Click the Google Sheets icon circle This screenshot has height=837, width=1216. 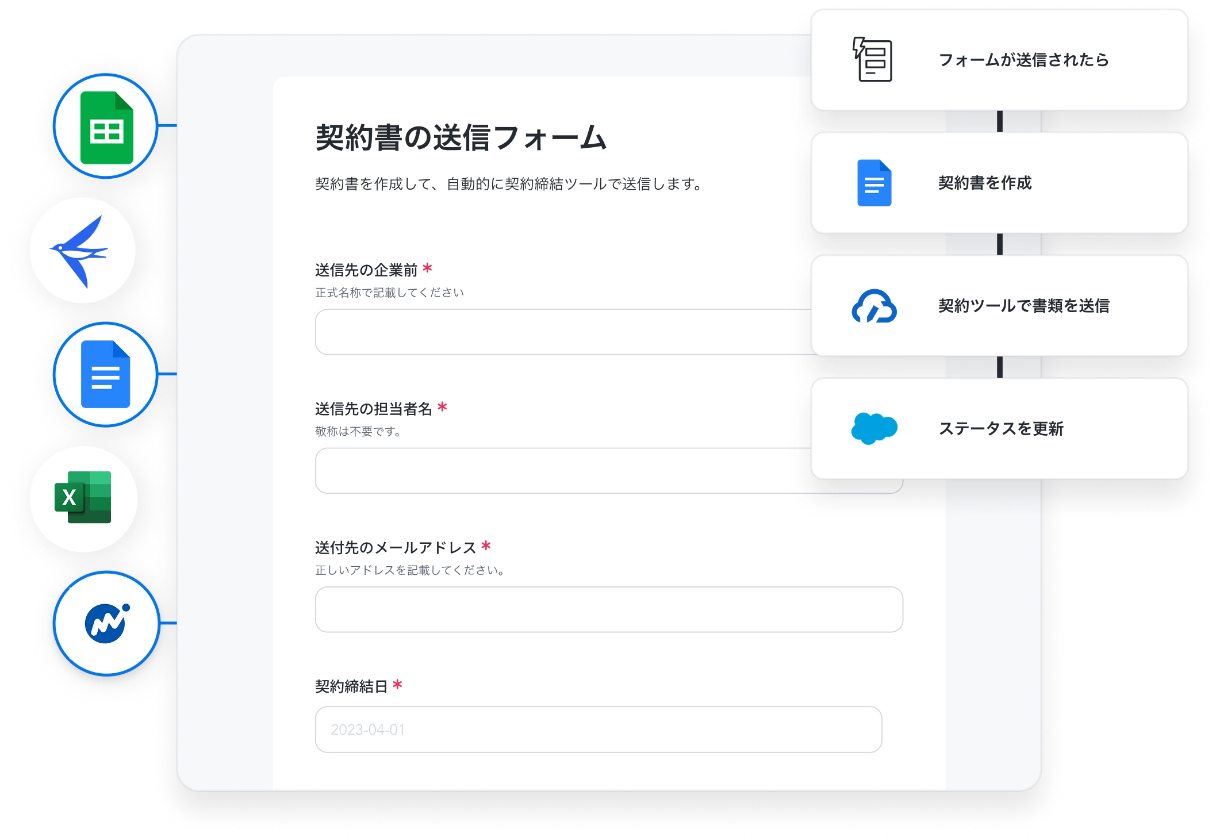click(106, 126)
